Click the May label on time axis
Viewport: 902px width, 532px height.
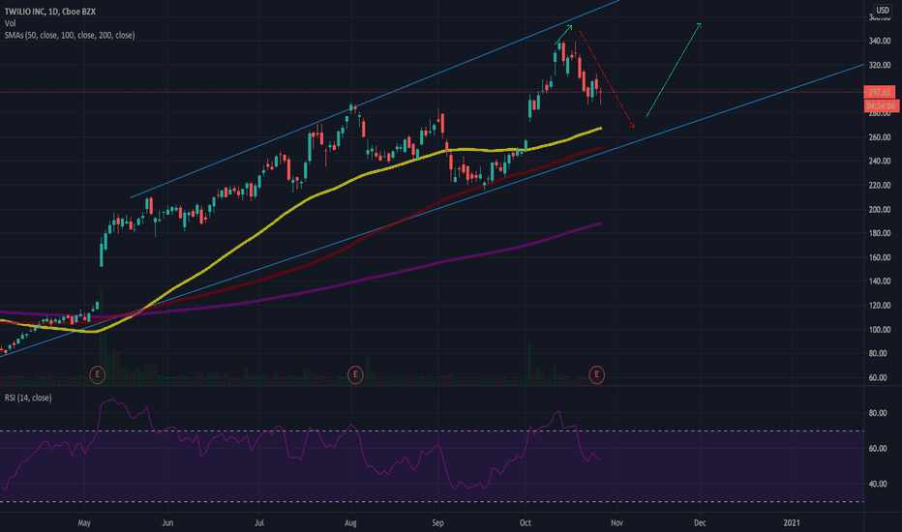point(84,523)
